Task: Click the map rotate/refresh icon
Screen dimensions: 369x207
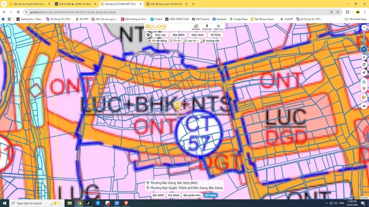Action: pyautogui.click(x=364, y=65)
